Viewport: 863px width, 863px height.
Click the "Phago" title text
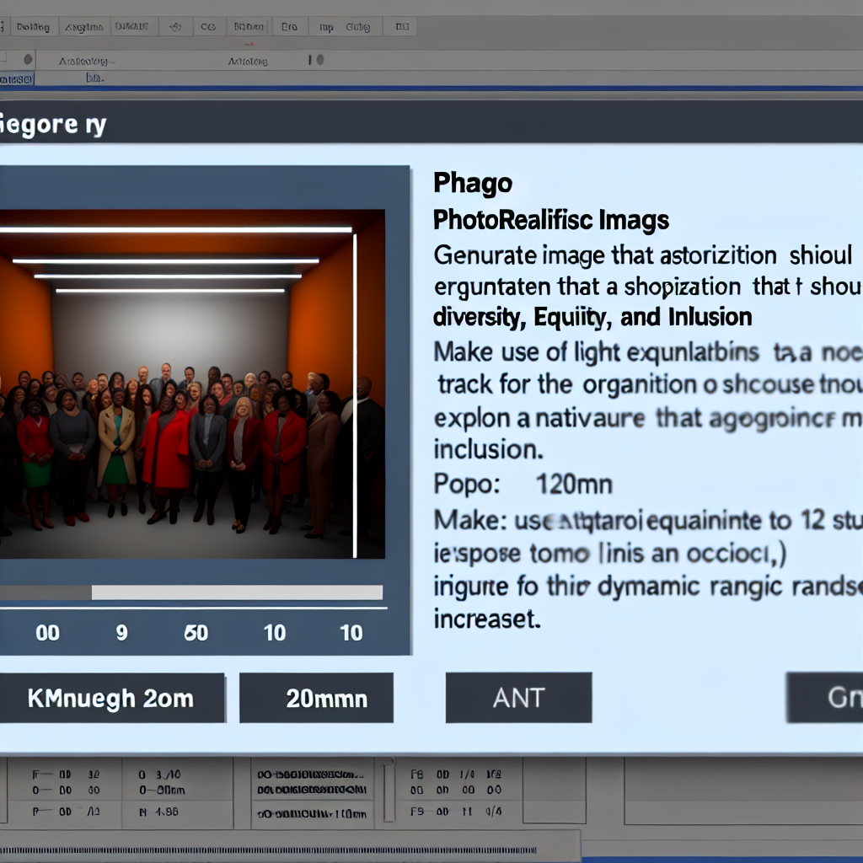click(x=473, y=183)
